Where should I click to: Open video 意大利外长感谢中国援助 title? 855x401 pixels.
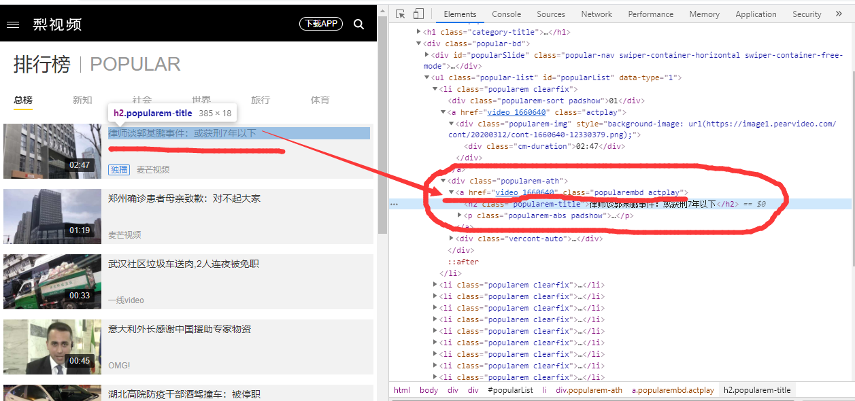pos(180,329)
